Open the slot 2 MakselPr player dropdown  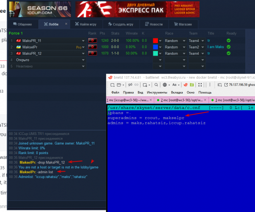tap(83, 47)
